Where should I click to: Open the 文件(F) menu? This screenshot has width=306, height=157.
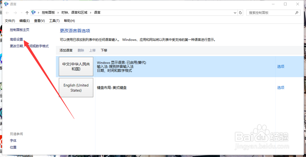tap(10, 21)
